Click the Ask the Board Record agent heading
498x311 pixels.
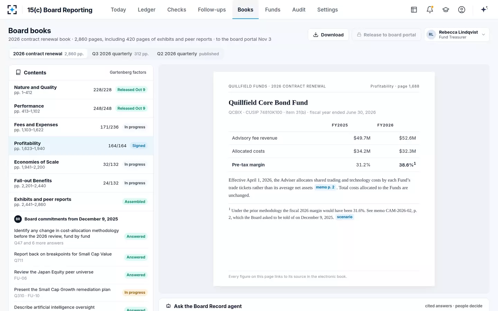point(208,306)
